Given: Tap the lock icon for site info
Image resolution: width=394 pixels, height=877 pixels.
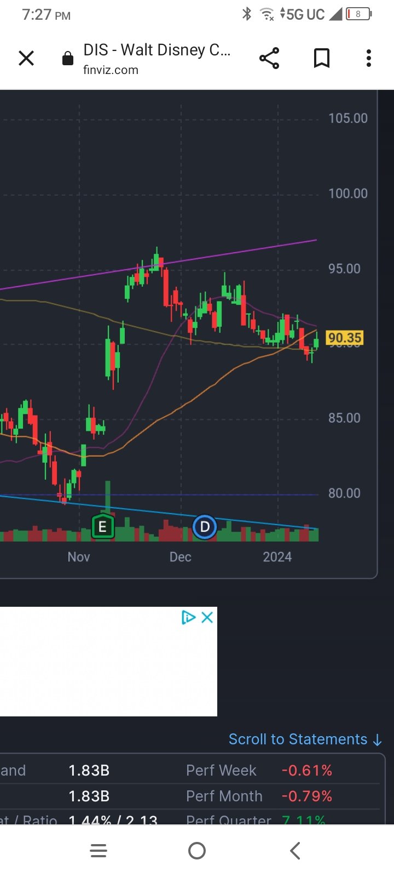Looking at the screenshot, I should pos(68,59).
